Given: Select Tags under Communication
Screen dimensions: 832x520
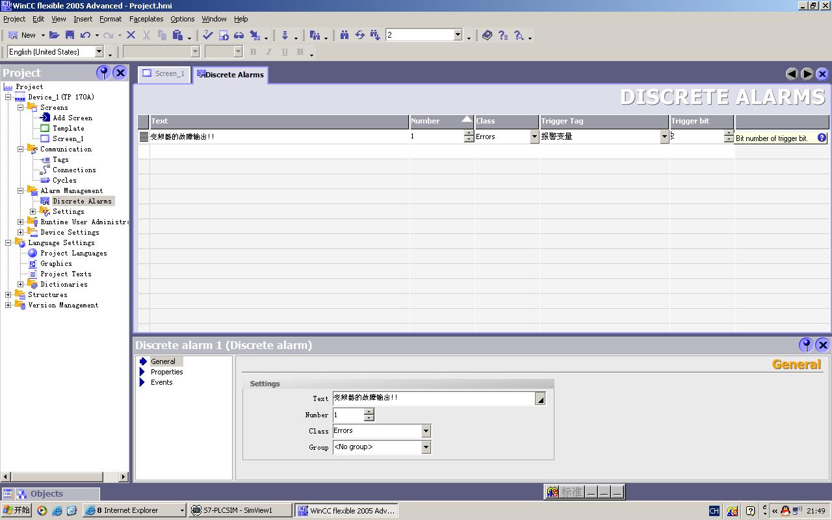Looking at the screenshot, I should point(60,159).
